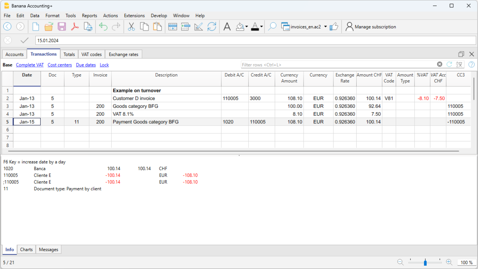Click the Save file floppy disk icon
478x269 pixels.
pos(62,27)
